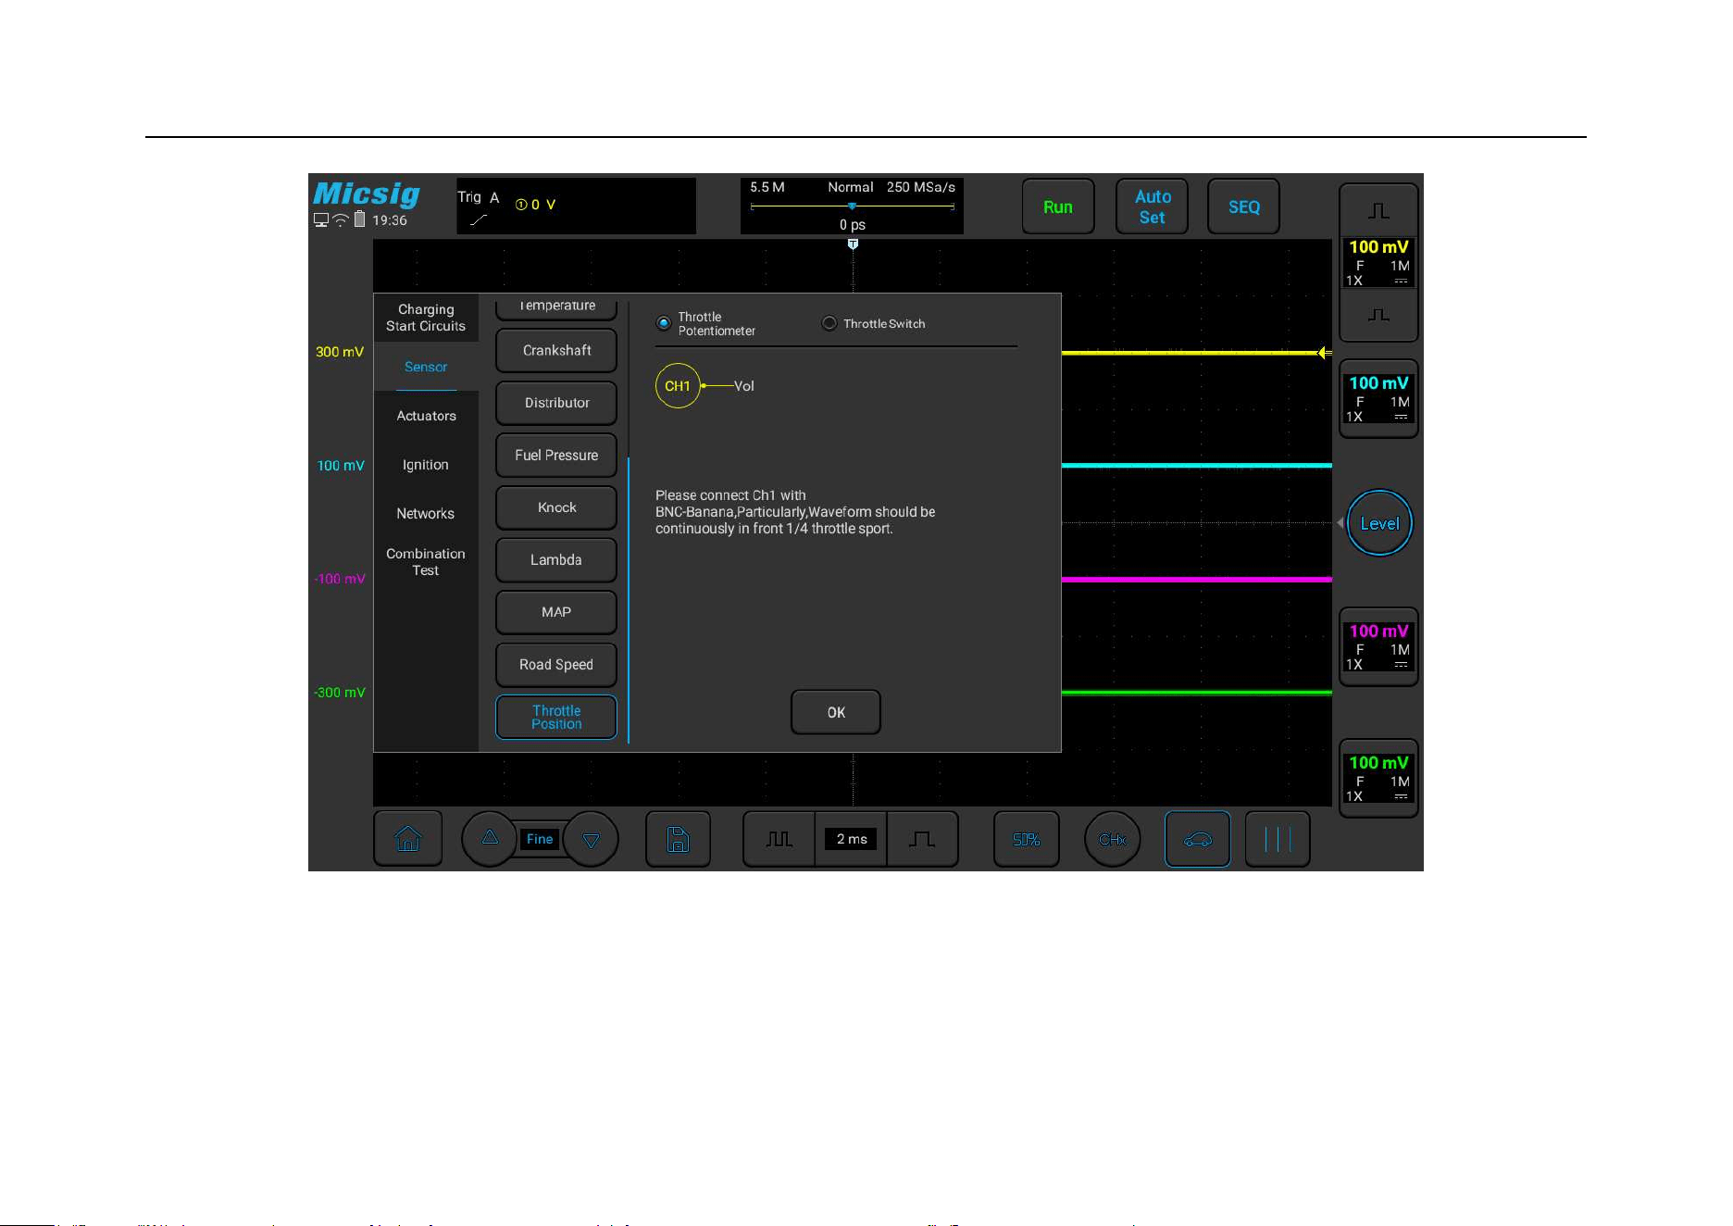Image resolution: width=1733 pixels, height=1226 pixels.
Task: Widen timebase with multi-pulse icon
Action: pos(779,839)
